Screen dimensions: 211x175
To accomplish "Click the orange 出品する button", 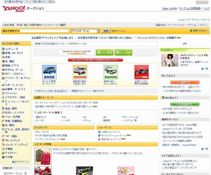I will (185, 82).
